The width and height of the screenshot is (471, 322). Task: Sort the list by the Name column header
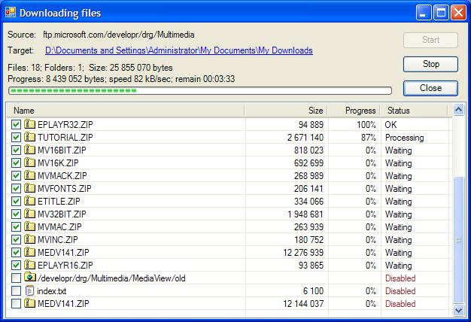pyautogui.click(x=126, y=111)
